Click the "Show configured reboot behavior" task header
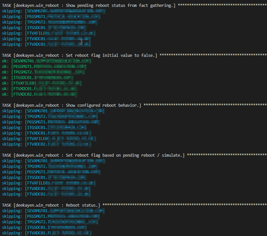 pyautogui.click(x=72, y=105)
